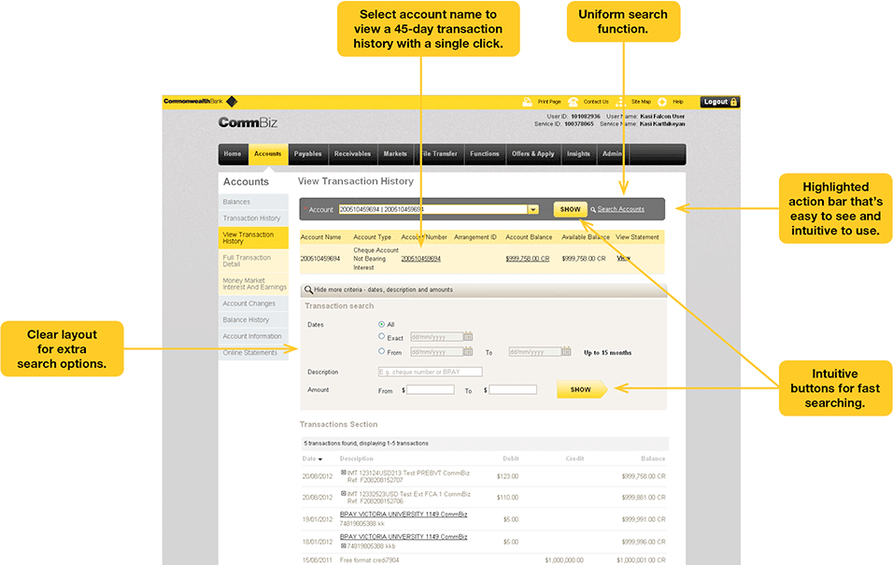Click the Logout button
This screenshot has width=893, height=565.
click(x=720, y=102)
